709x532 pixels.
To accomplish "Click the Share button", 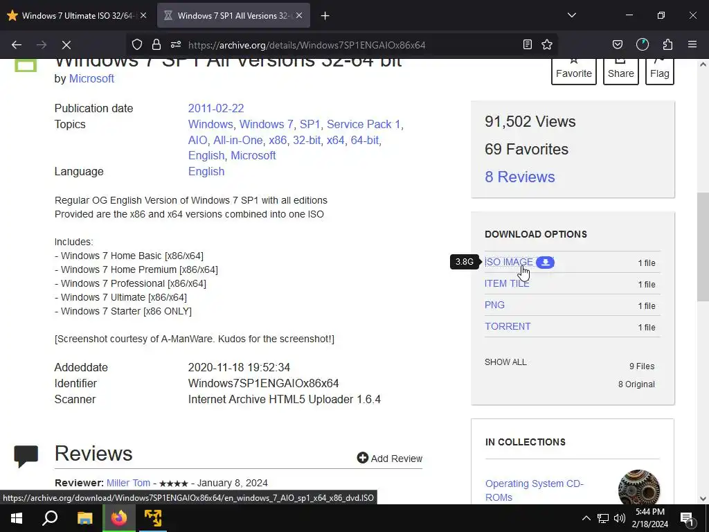I will (x=621, y=71).
